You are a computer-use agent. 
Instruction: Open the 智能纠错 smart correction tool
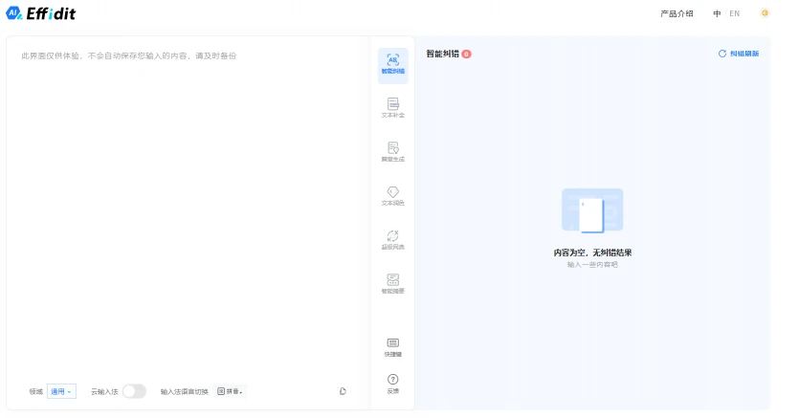coord(392,64)
